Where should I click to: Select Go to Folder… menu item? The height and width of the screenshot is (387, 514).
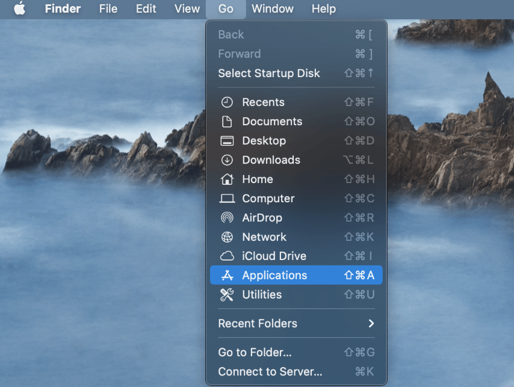[255, 353]
